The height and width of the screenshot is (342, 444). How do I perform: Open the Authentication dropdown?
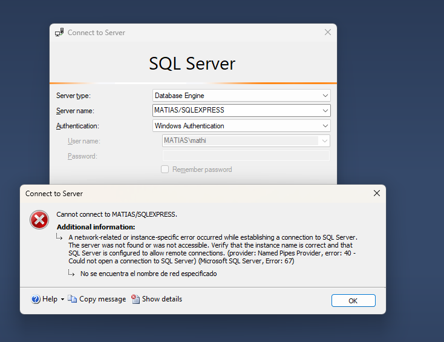click(x=241, y=125)
